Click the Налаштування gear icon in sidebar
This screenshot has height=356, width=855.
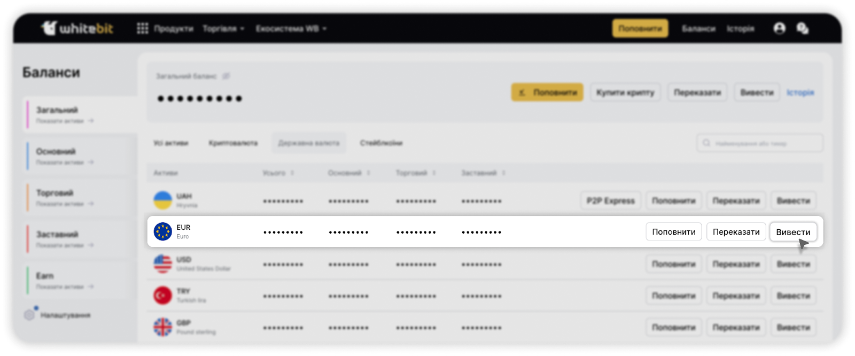click(x=30, y=315)
